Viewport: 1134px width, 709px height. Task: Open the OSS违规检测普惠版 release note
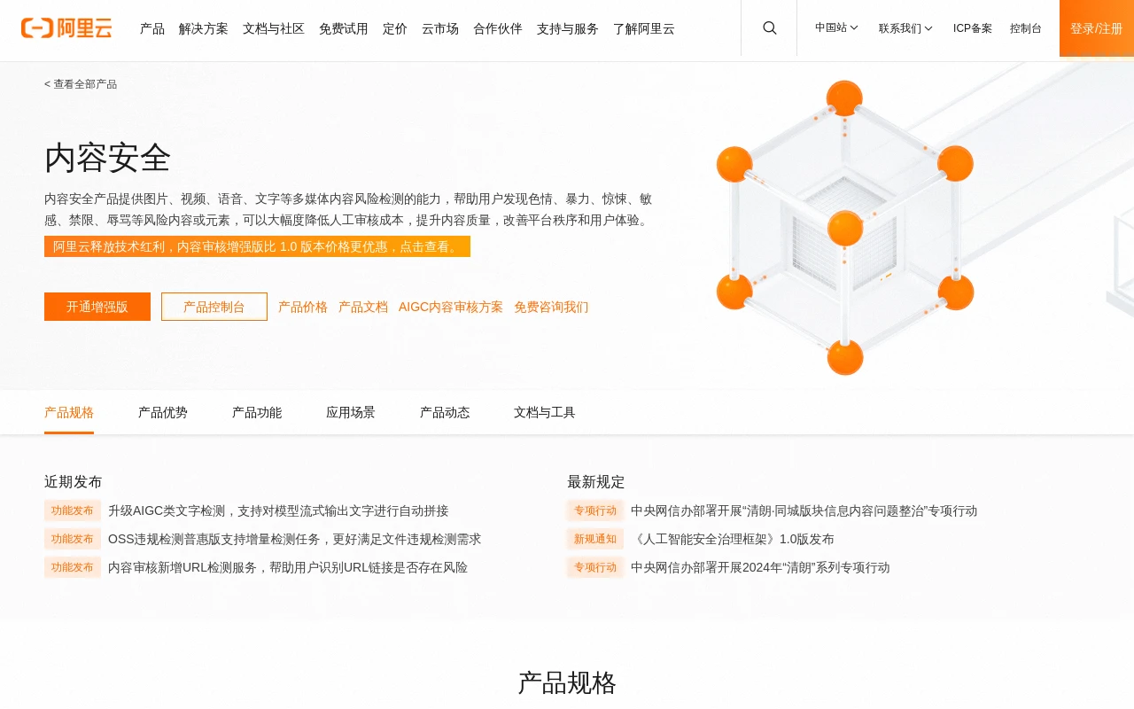pyautogui.click(x=294, y=539)
